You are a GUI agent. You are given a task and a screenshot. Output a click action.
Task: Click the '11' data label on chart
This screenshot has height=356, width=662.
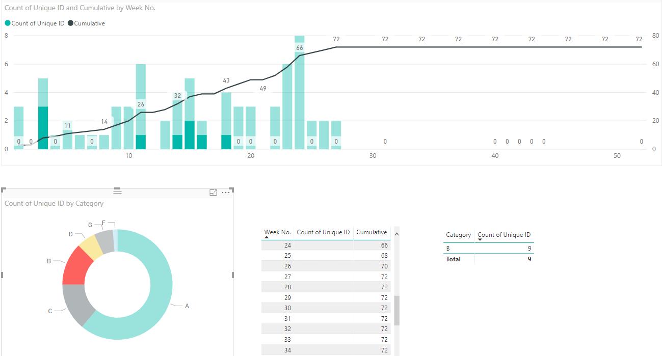(67, 125)
